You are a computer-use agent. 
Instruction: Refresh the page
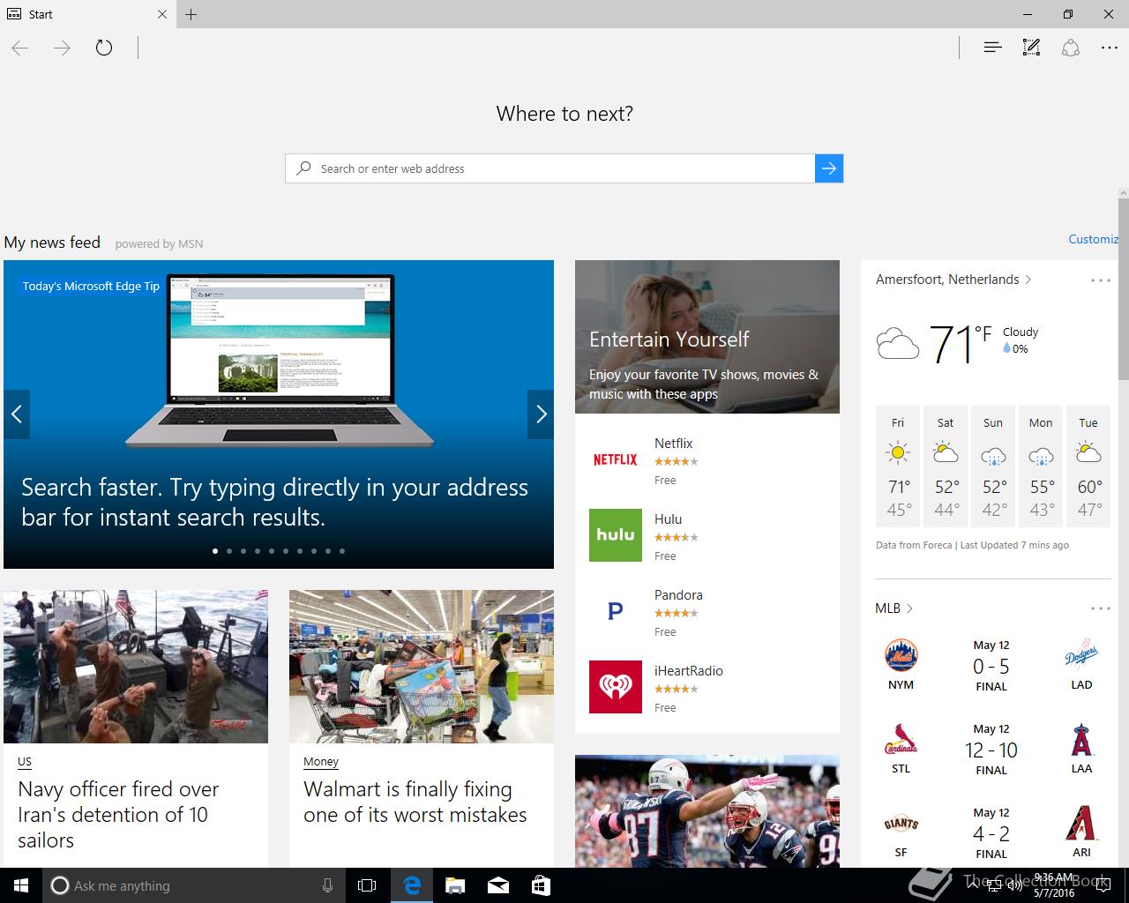[104, 48]
